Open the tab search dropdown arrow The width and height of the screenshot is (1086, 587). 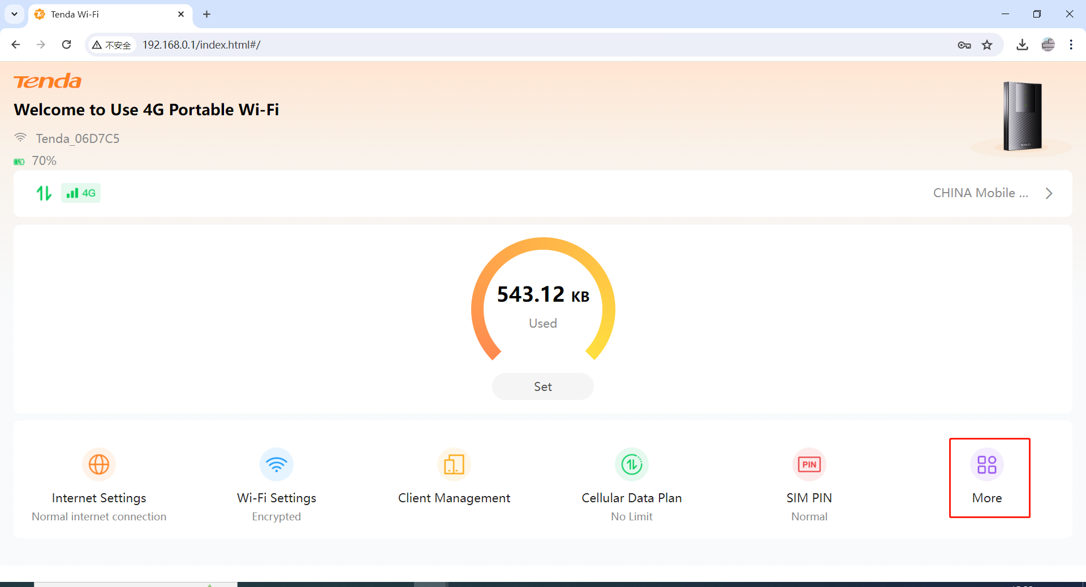(14, 14)
